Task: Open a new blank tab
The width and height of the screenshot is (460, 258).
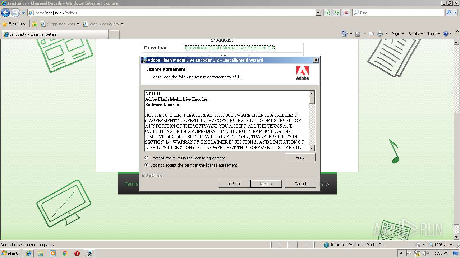Action: point(114,34)
